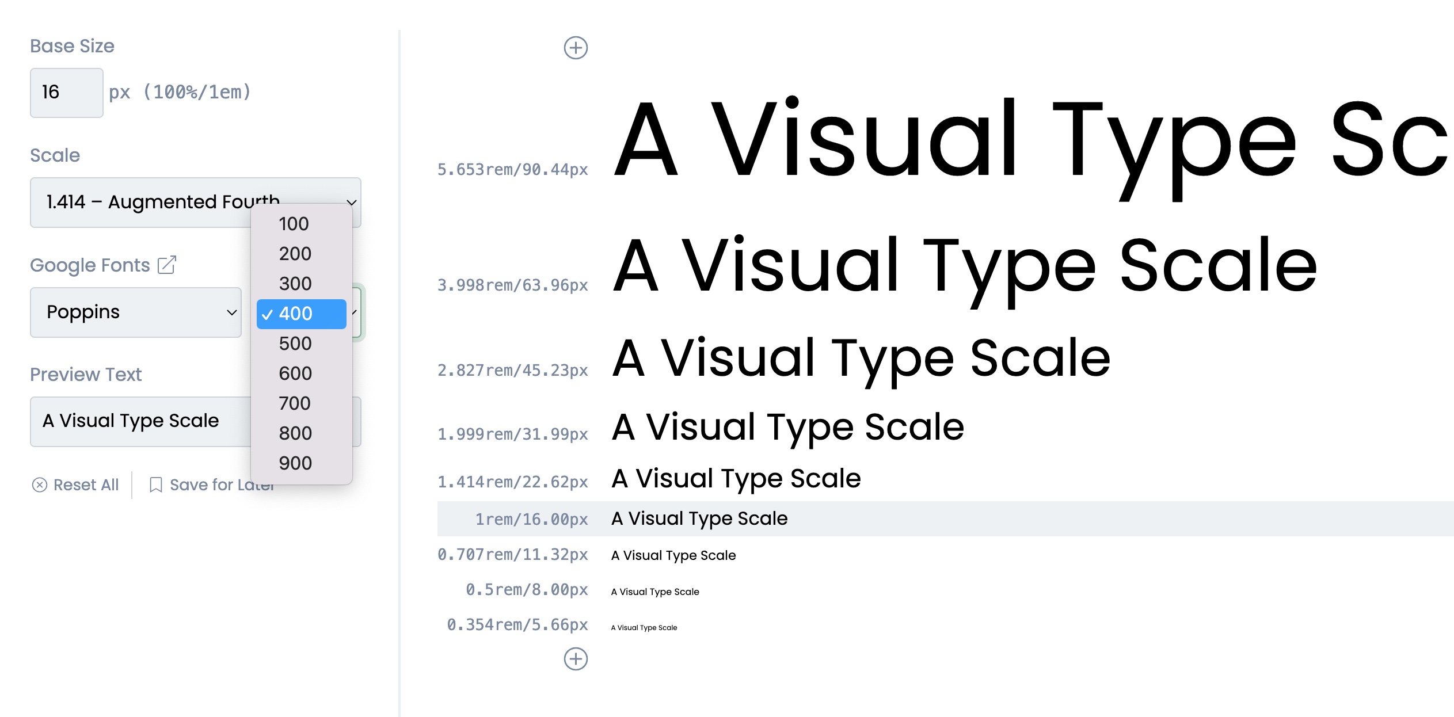This screenshot has width=1454, height=717.
Task: Open the Poppins font family dropdown
Action: click(136, 312)
